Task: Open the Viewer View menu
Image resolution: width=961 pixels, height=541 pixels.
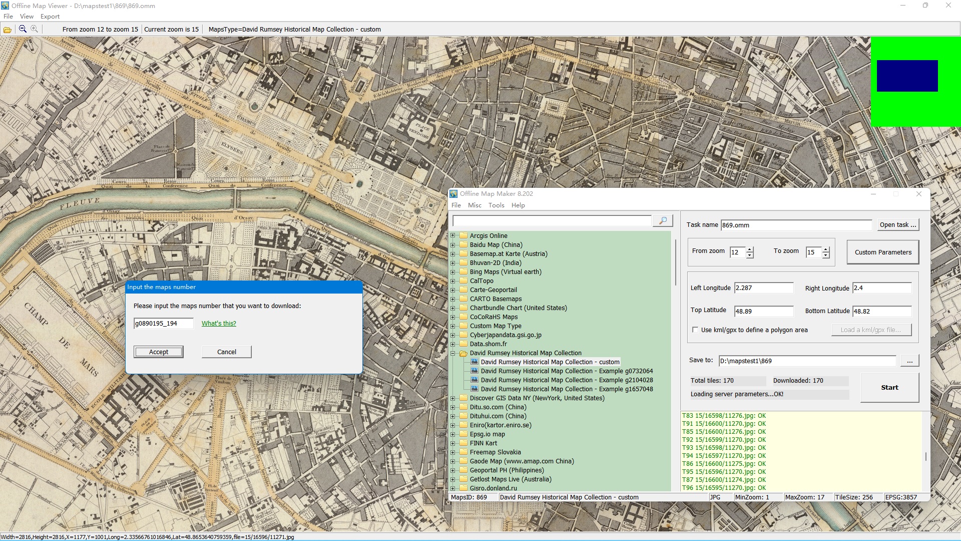Action: click(x=27, y=17)
